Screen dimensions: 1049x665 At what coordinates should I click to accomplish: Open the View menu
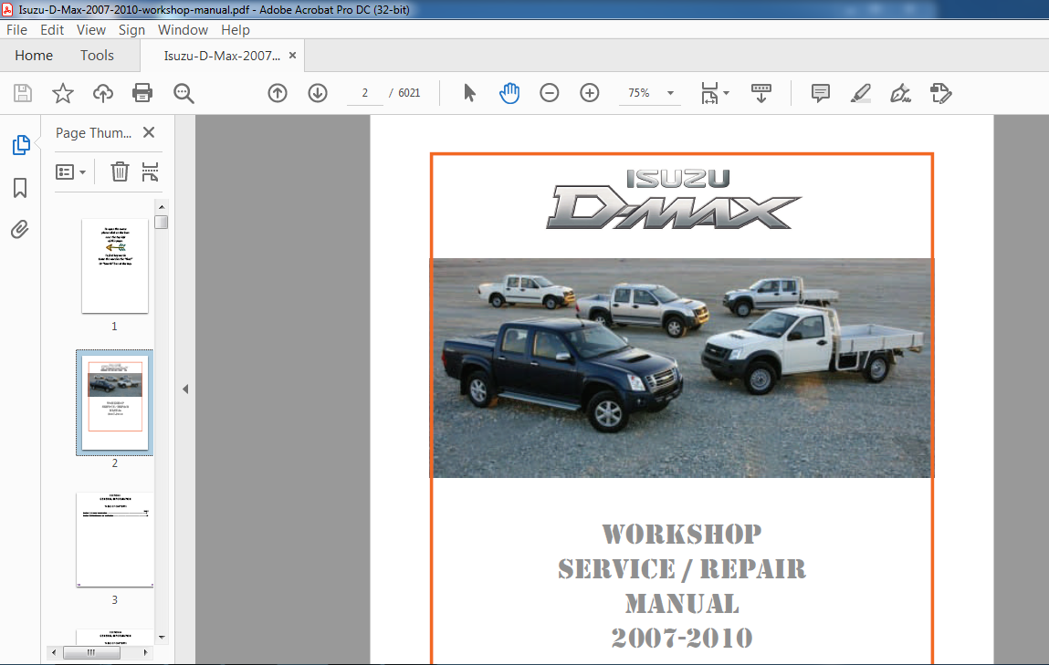pyautogui.click(x=91, y=30)
